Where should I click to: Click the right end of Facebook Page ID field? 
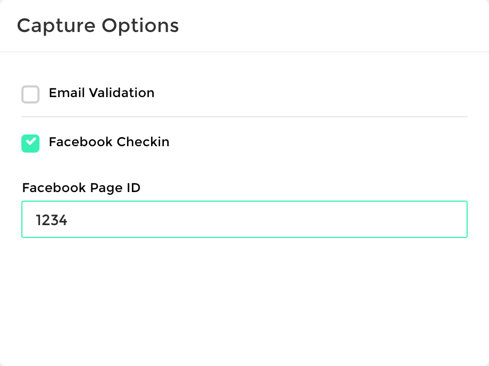click(454, 219)
